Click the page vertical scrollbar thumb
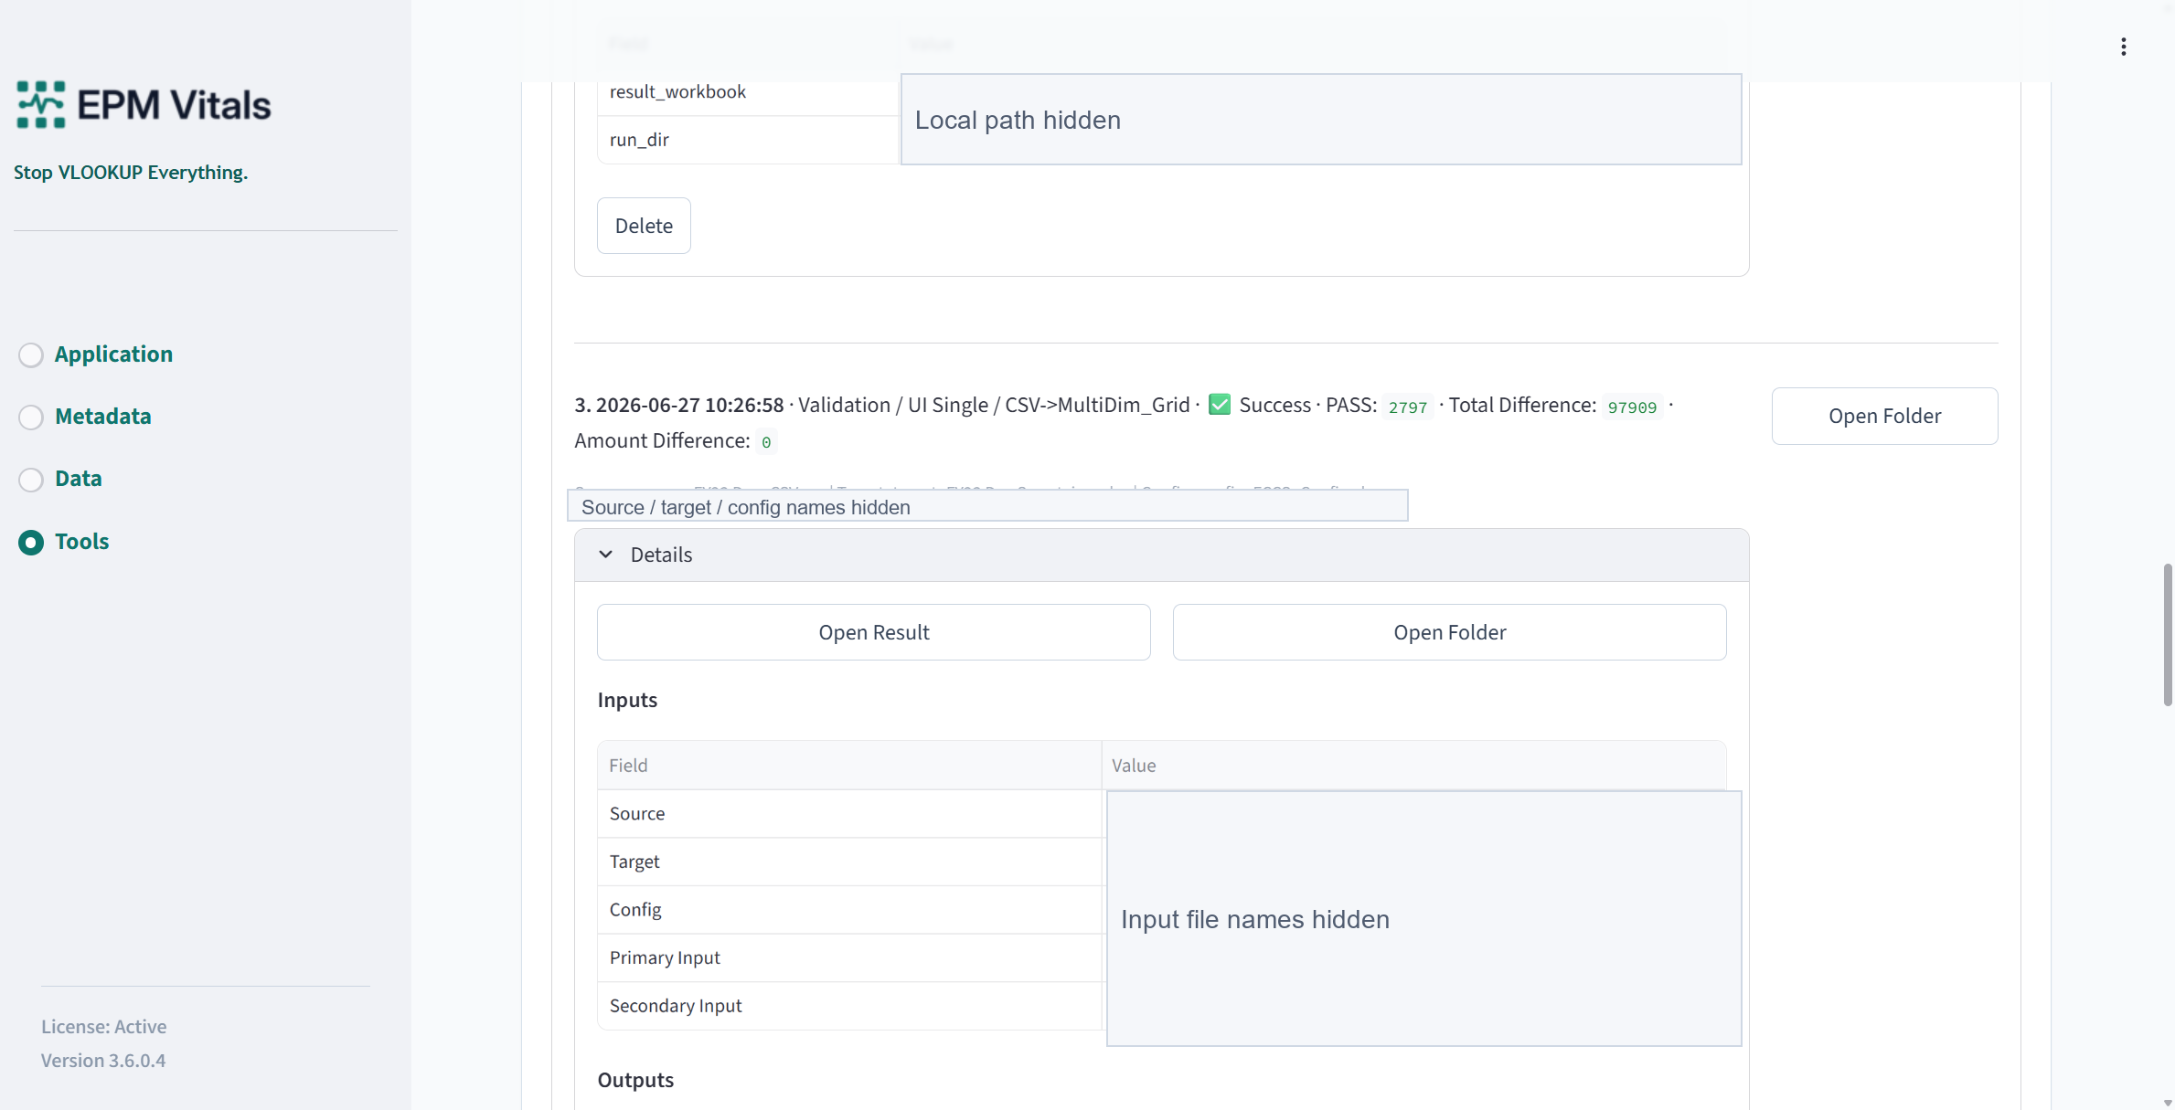Viewport: 2175px width, 1110px height. 2167,635
